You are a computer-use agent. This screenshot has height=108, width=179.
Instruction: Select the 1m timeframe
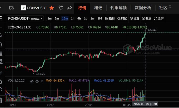[x=49, y=18]
